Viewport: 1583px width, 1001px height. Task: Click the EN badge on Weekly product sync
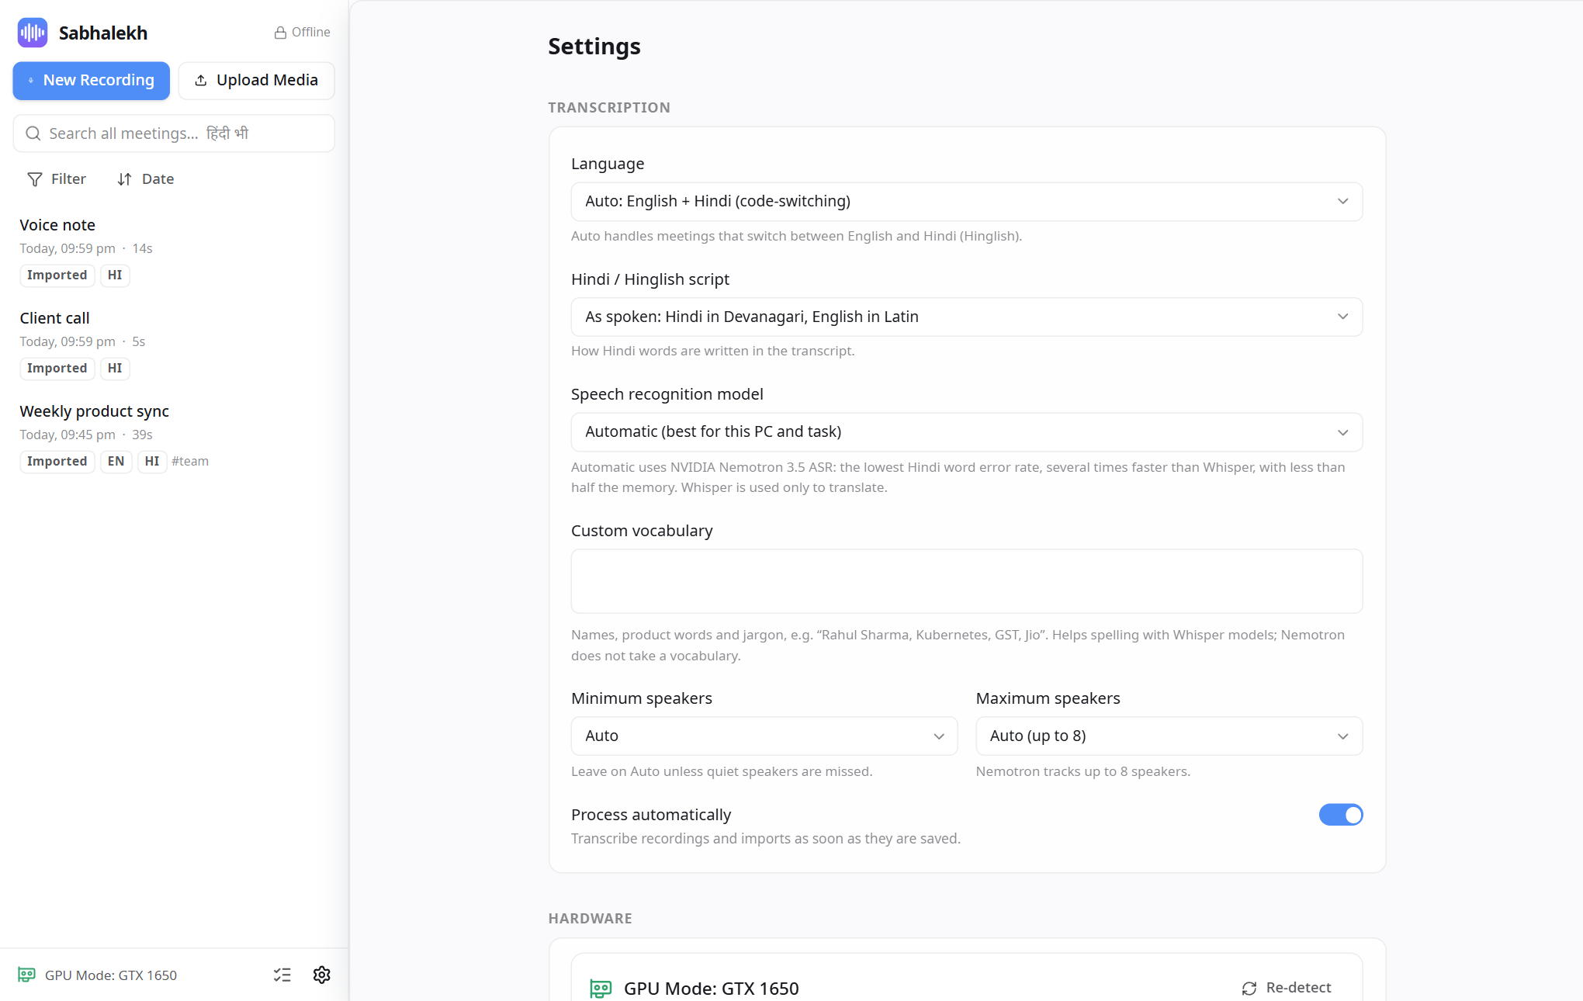pos(116,462)
